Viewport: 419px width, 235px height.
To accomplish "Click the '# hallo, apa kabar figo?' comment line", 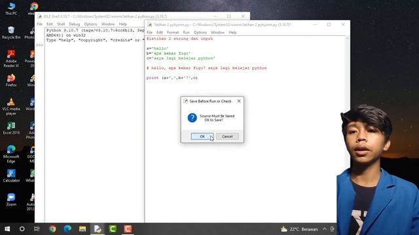I will [x=207, y=68].
